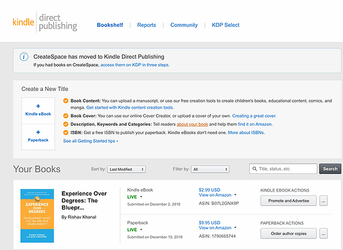The width and height of the screenshot is (343, 250).
Task: Click the 'Your Books' heading
Action: pos(37,169)
